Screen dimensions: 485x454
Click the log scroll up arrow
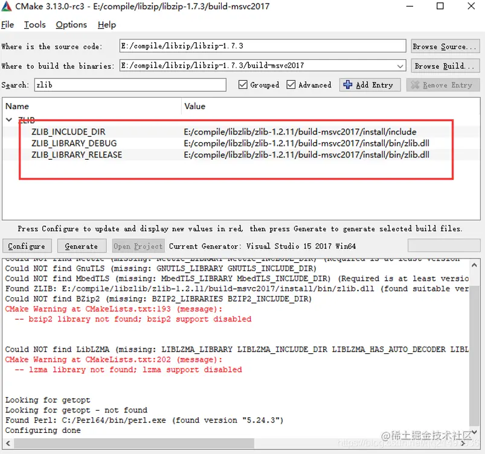click(475, 265)
